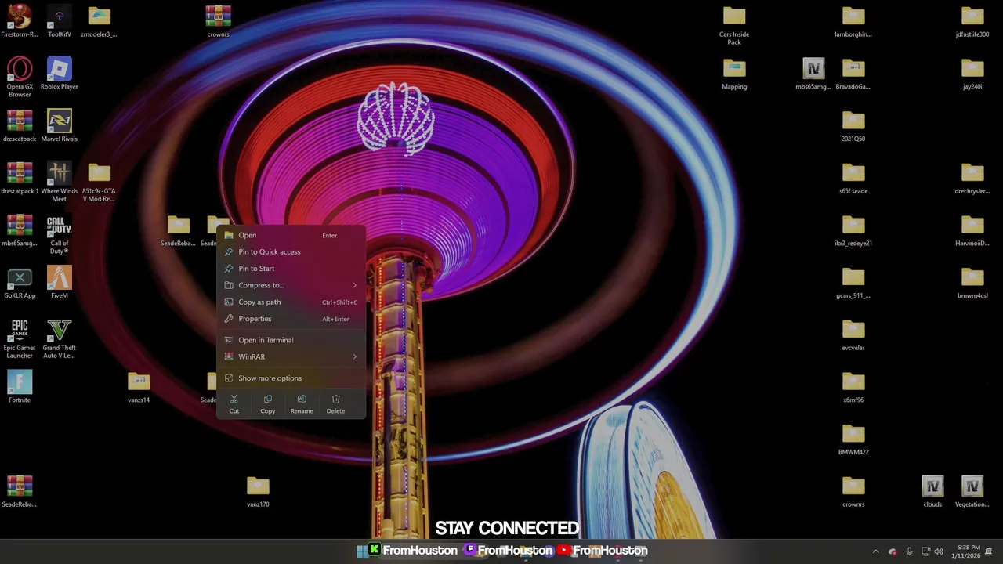
Task: Select the BravadoGa... folder icon
Action: coord(853,74)
